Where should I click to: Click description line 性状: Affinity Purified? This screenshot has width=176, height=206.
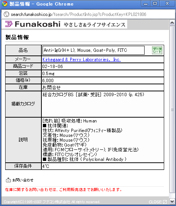(x=82, y=131)
